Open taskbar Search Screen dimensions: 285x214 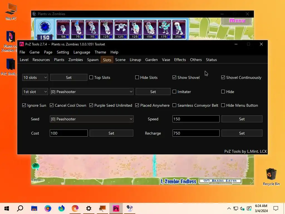(x=20, y=208)
